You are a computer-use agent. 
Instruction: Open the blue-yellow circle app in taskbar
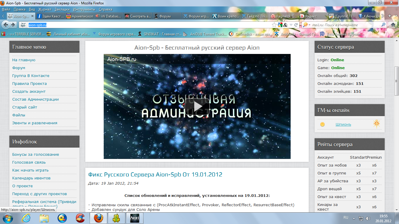62,218
